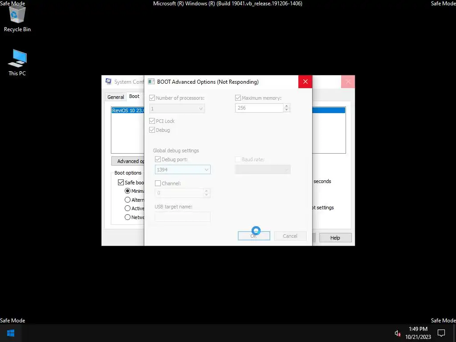Click Cancel in BOOT Advanced Options
456x342 pixels.
(x=290, y=236)
